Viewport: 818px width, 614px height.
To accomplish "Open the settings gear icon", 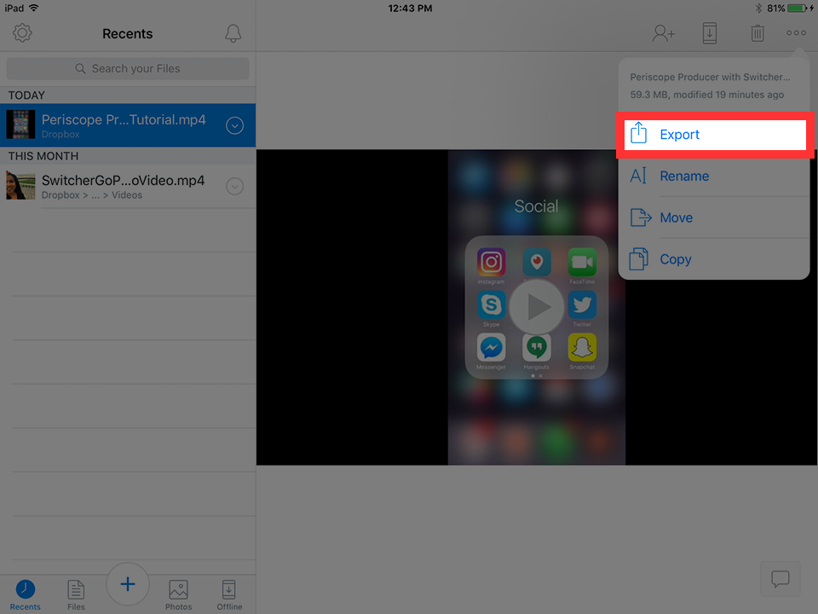I will tap(22, 33).
